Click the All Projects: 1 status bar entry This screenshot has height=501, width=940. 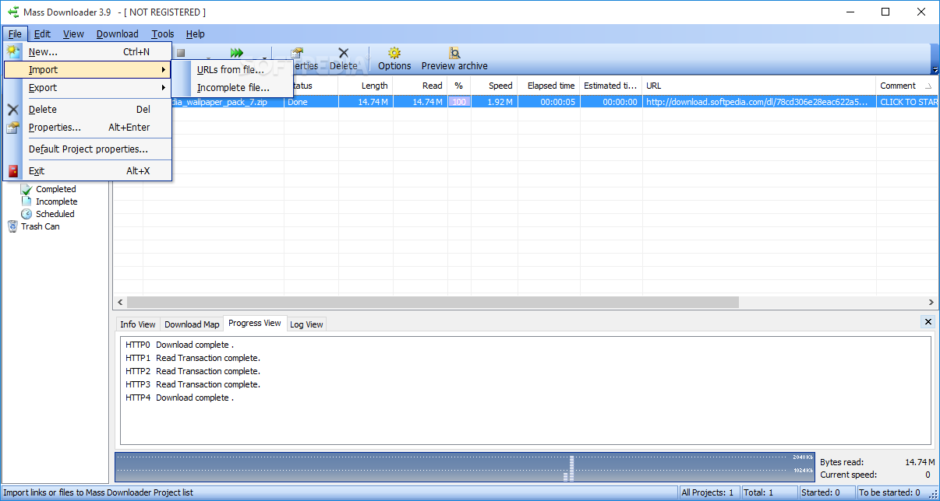pyautogui.click(x=709, y=492)
